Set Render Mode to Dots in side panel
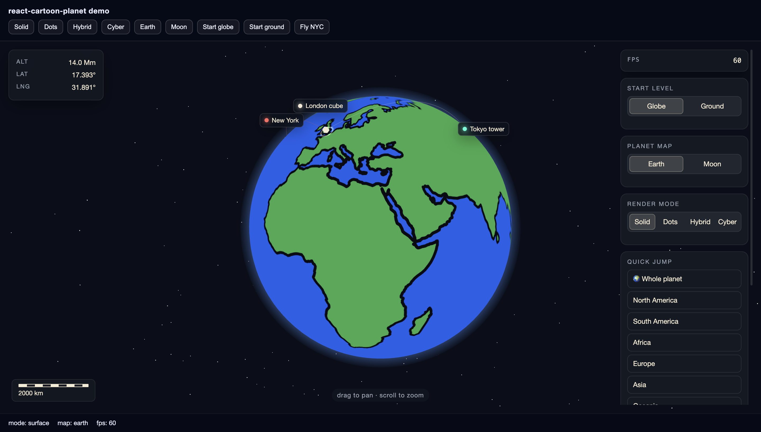 [670, 222]
